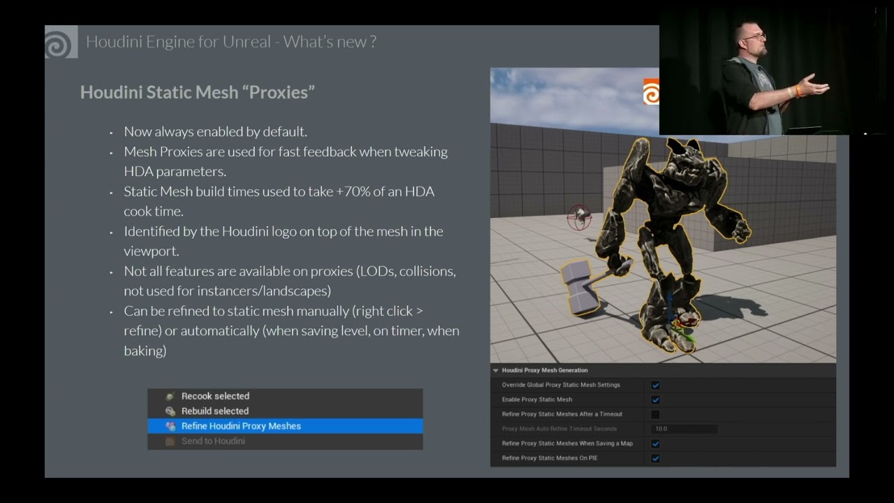Click the label "Proxy Mesh Auto Refine Timeout Seconds"

pos(559,429)
